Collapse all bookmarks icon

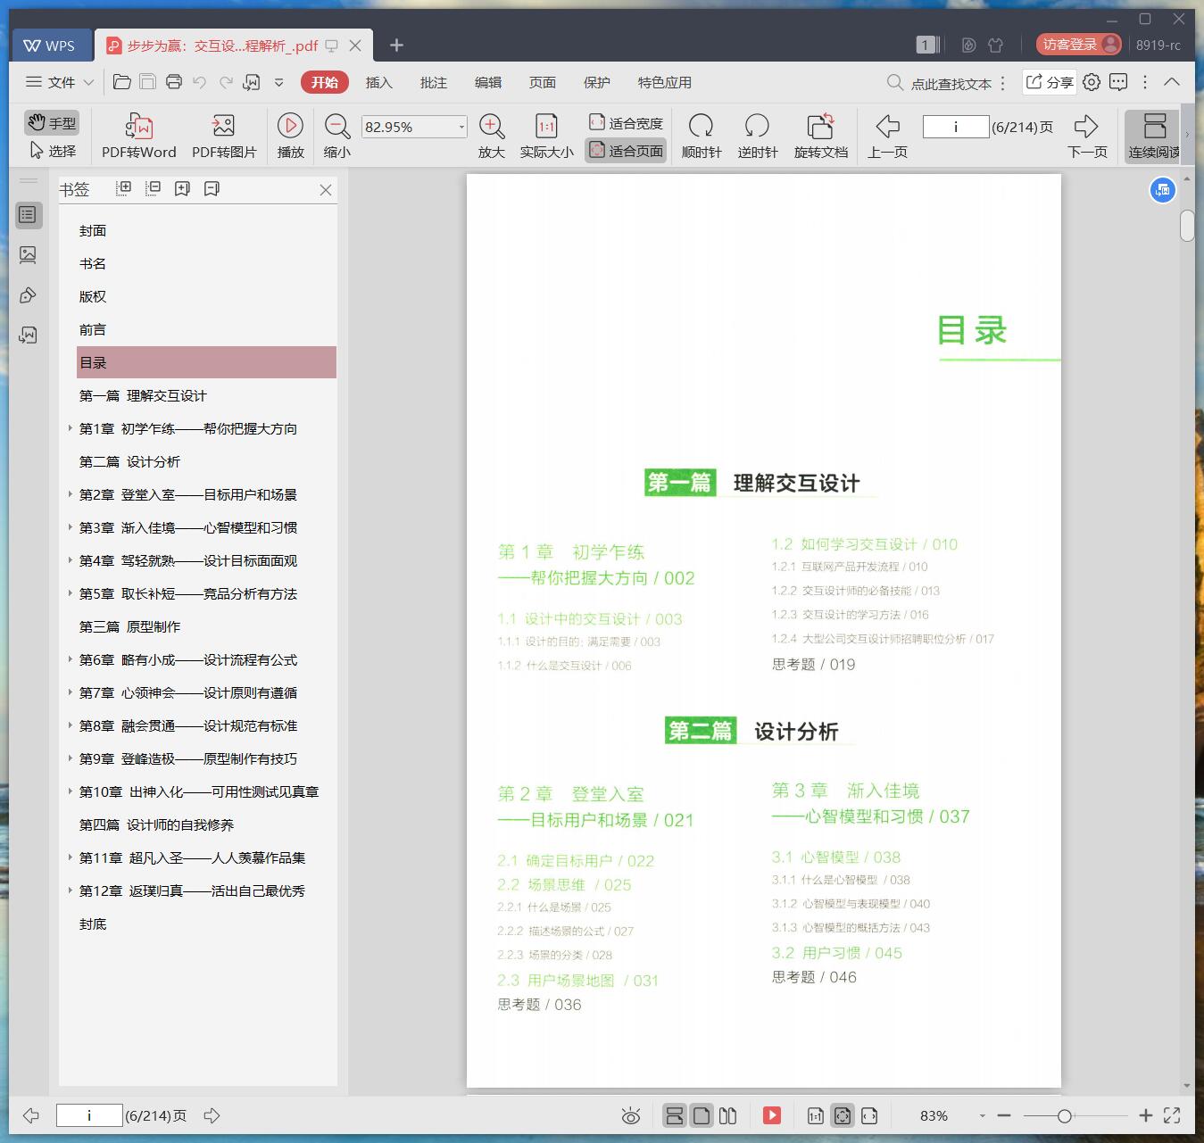(153, 188)
